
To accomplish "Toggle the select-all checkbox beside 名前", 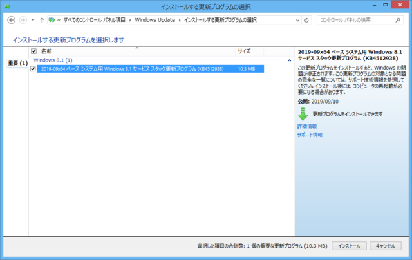I will tap(33, 51).
